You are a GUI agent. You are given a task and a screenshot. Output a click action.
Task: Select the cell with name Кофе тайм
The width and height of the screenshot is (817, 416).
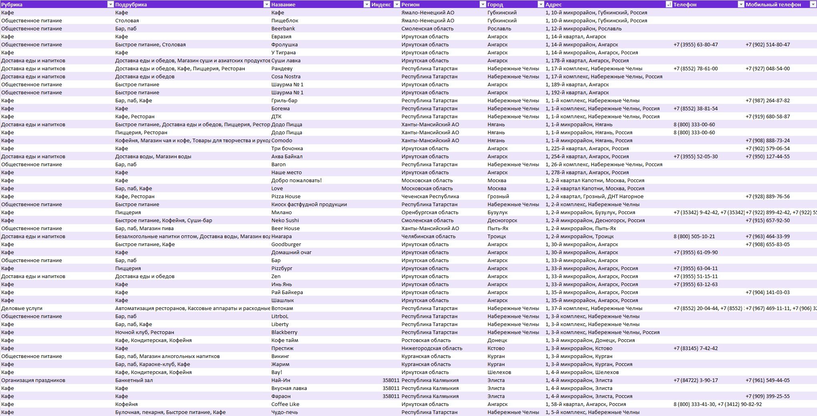[x=320, y=340]
